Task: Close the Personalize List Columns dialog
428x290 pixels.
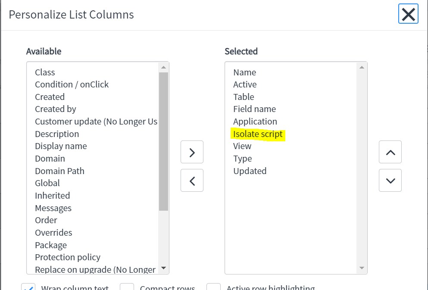Action: click(408, 14)
